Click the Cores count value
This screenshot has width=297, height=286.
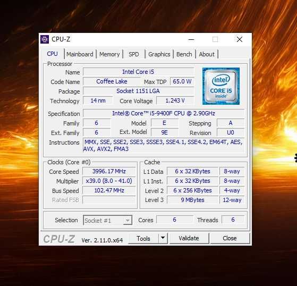pos(175,220)
